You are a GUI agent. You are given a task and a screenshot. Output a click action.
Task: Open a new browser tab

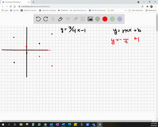(33, 2)
